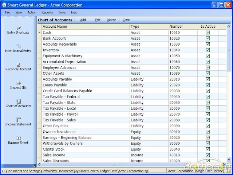Select the Tax Payable - Payroll row

click(134, 114)
